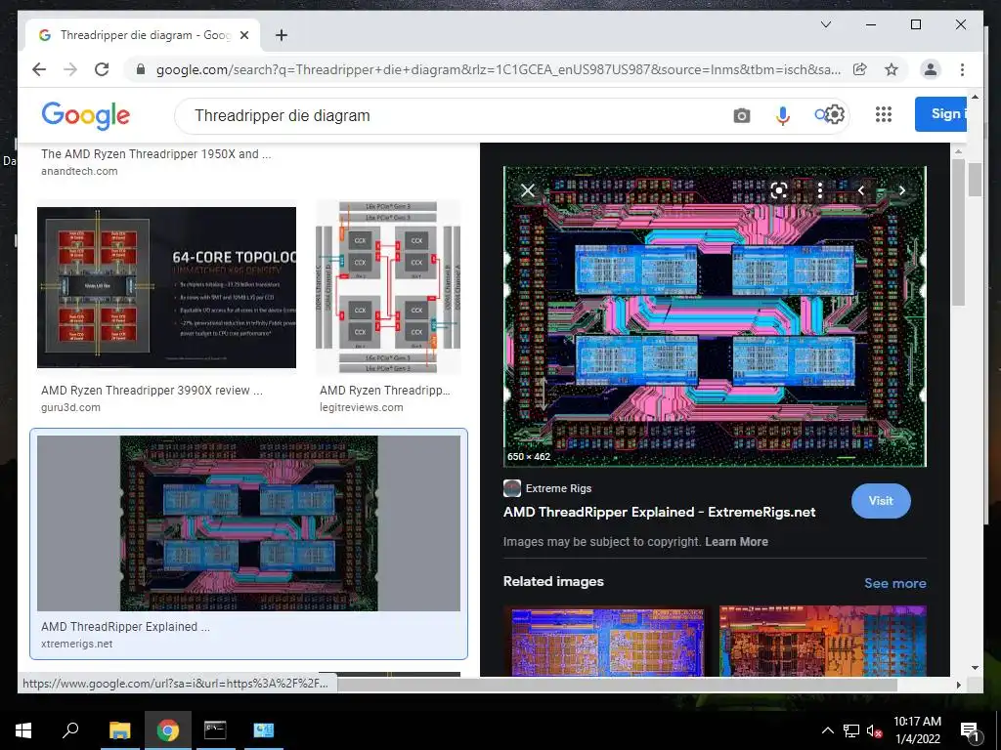This screenshot has height=750, width=1001.
Task: Open the Chrome profile avatar icon
Action: pyautogui.click(x=931, y=69)
